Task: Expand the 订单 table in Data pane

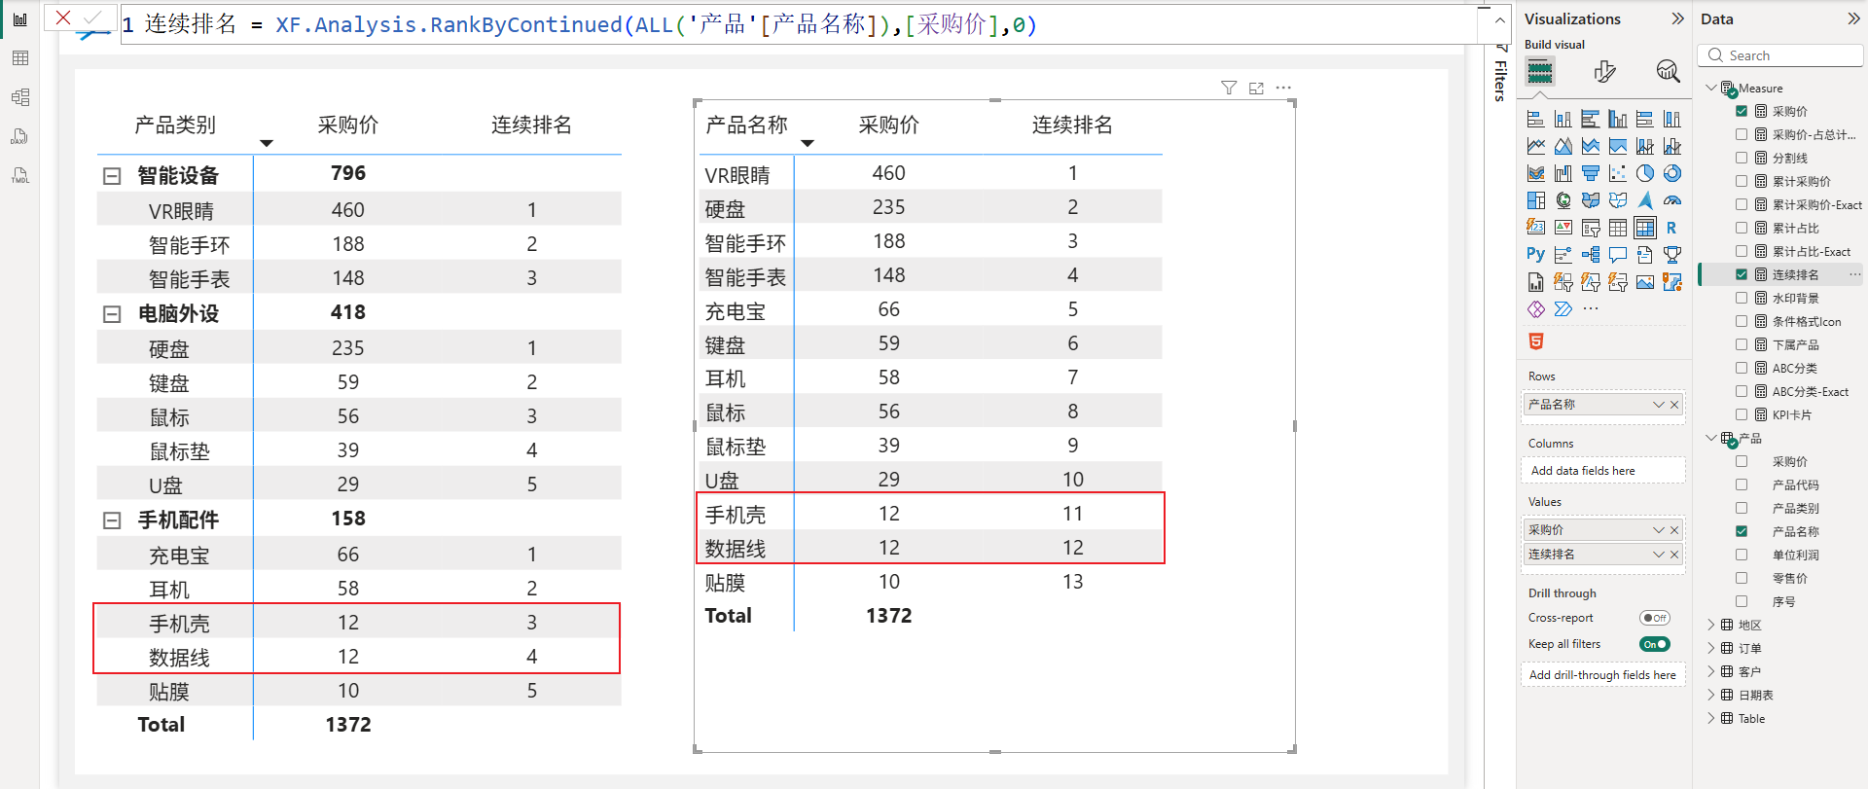Action: click(1711, 648)
